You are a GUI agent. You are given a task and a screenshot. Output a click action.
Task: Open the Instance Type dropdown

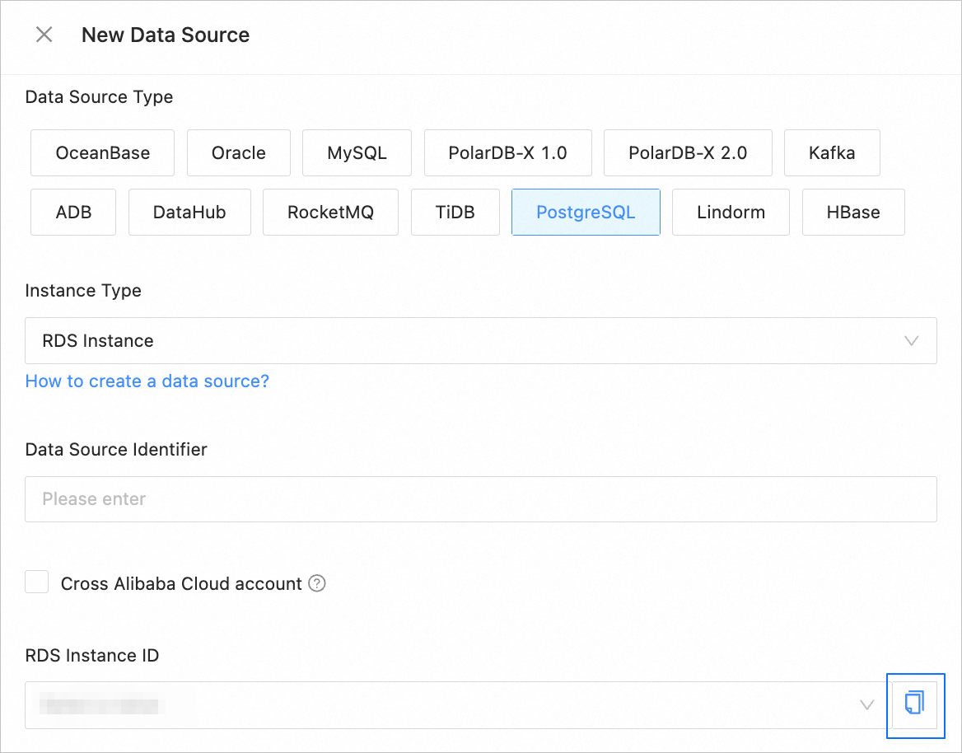click(x=481, y=340)
